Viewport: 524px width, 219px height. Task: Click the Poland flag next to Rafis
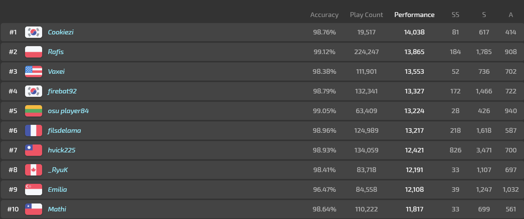(33, 52)
